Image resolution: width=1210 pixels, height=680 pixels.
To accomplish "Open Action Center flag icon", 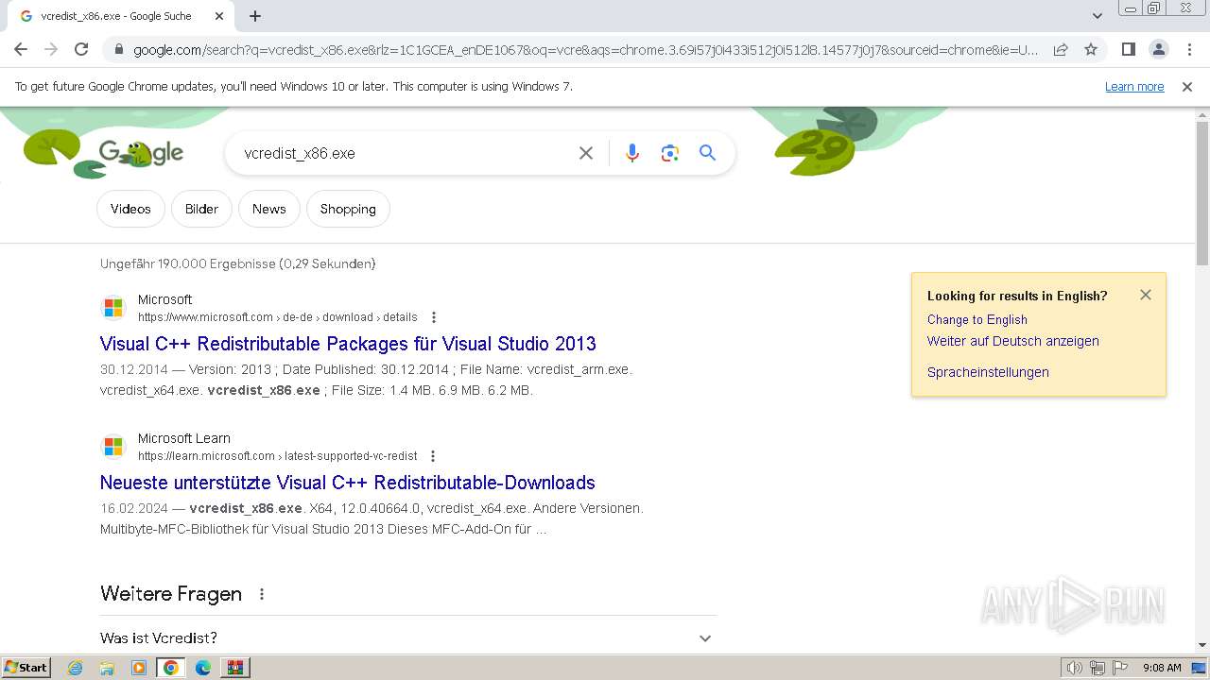I will [x=1119, y=668].
